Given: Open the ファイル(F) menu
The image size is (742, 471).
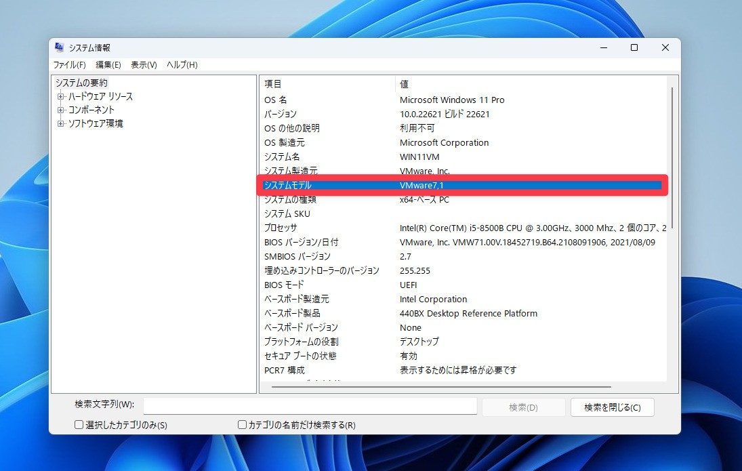Looking at the screenshot, I should (x=70, y=65).
